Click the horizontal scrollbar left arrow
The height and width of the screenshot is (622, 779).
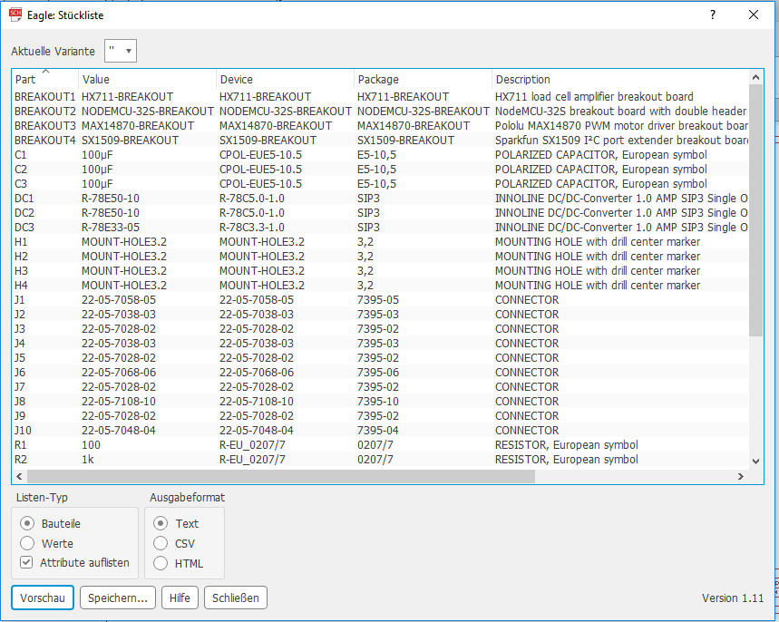coord(19,476)
